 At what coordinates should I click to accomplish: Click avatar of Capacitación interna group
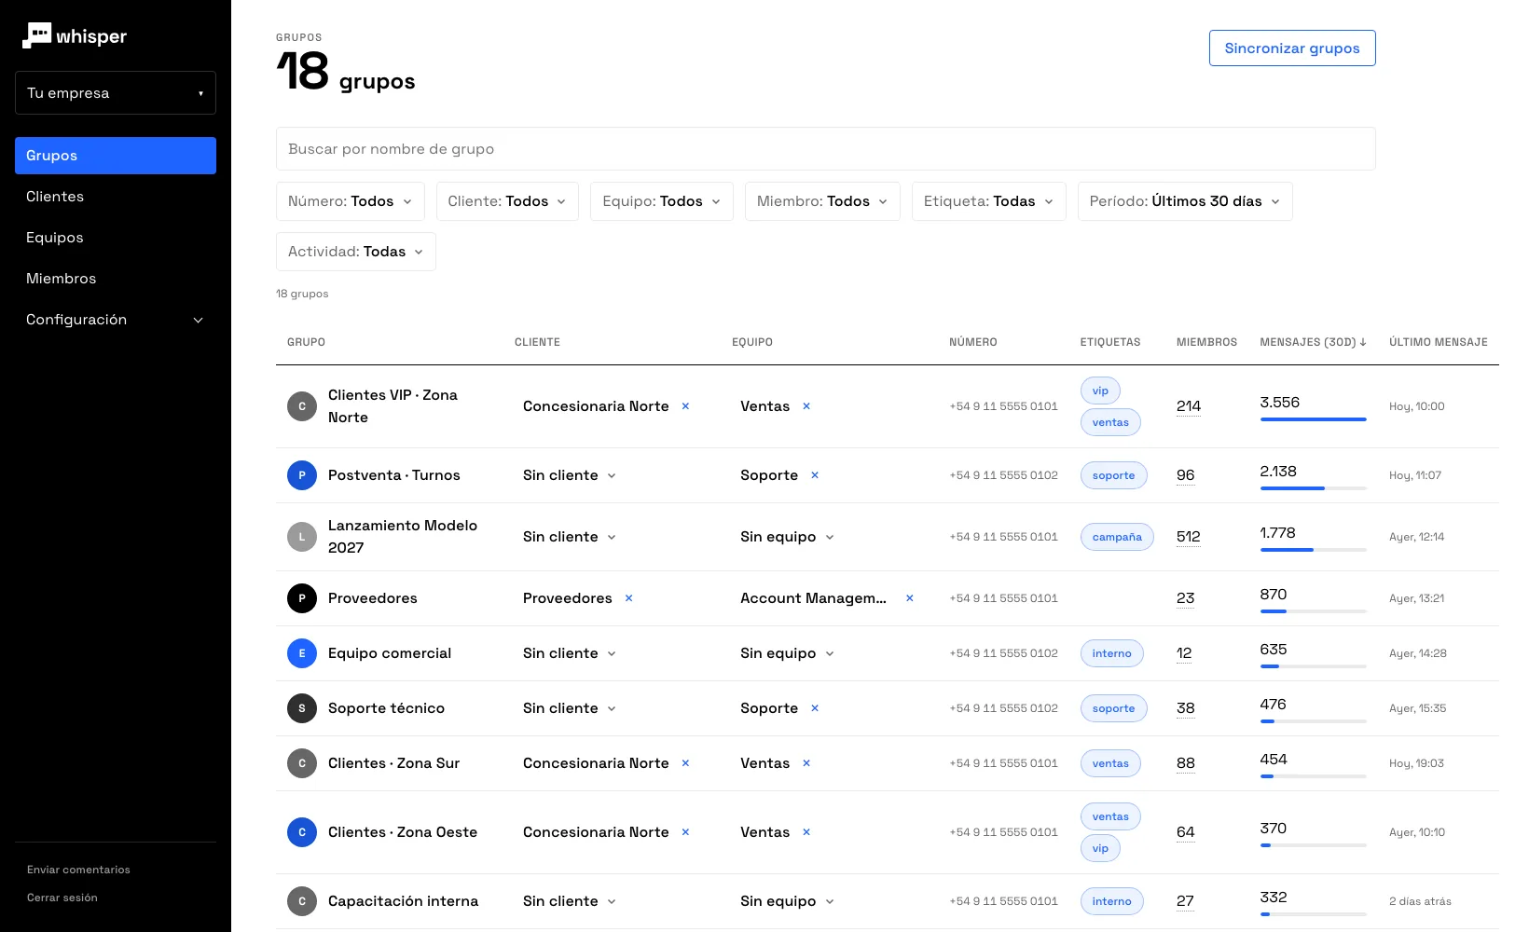click(x=302, y=901)
